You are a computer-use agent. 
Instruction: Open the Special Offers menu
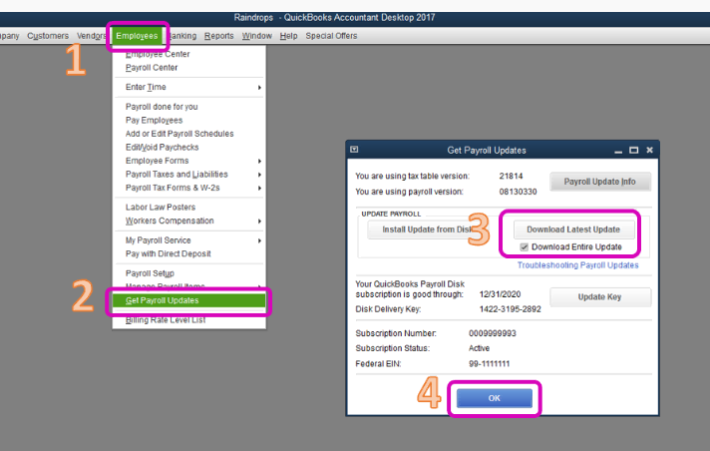click(x=331, y=36)
